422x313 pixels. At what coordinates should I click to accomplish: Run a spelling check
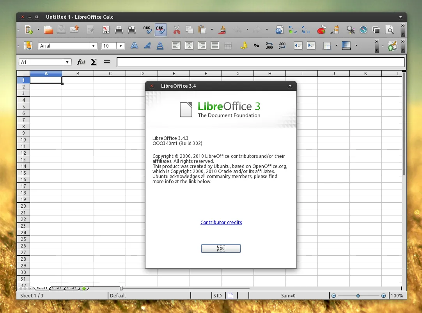click(x=147, y=30)
